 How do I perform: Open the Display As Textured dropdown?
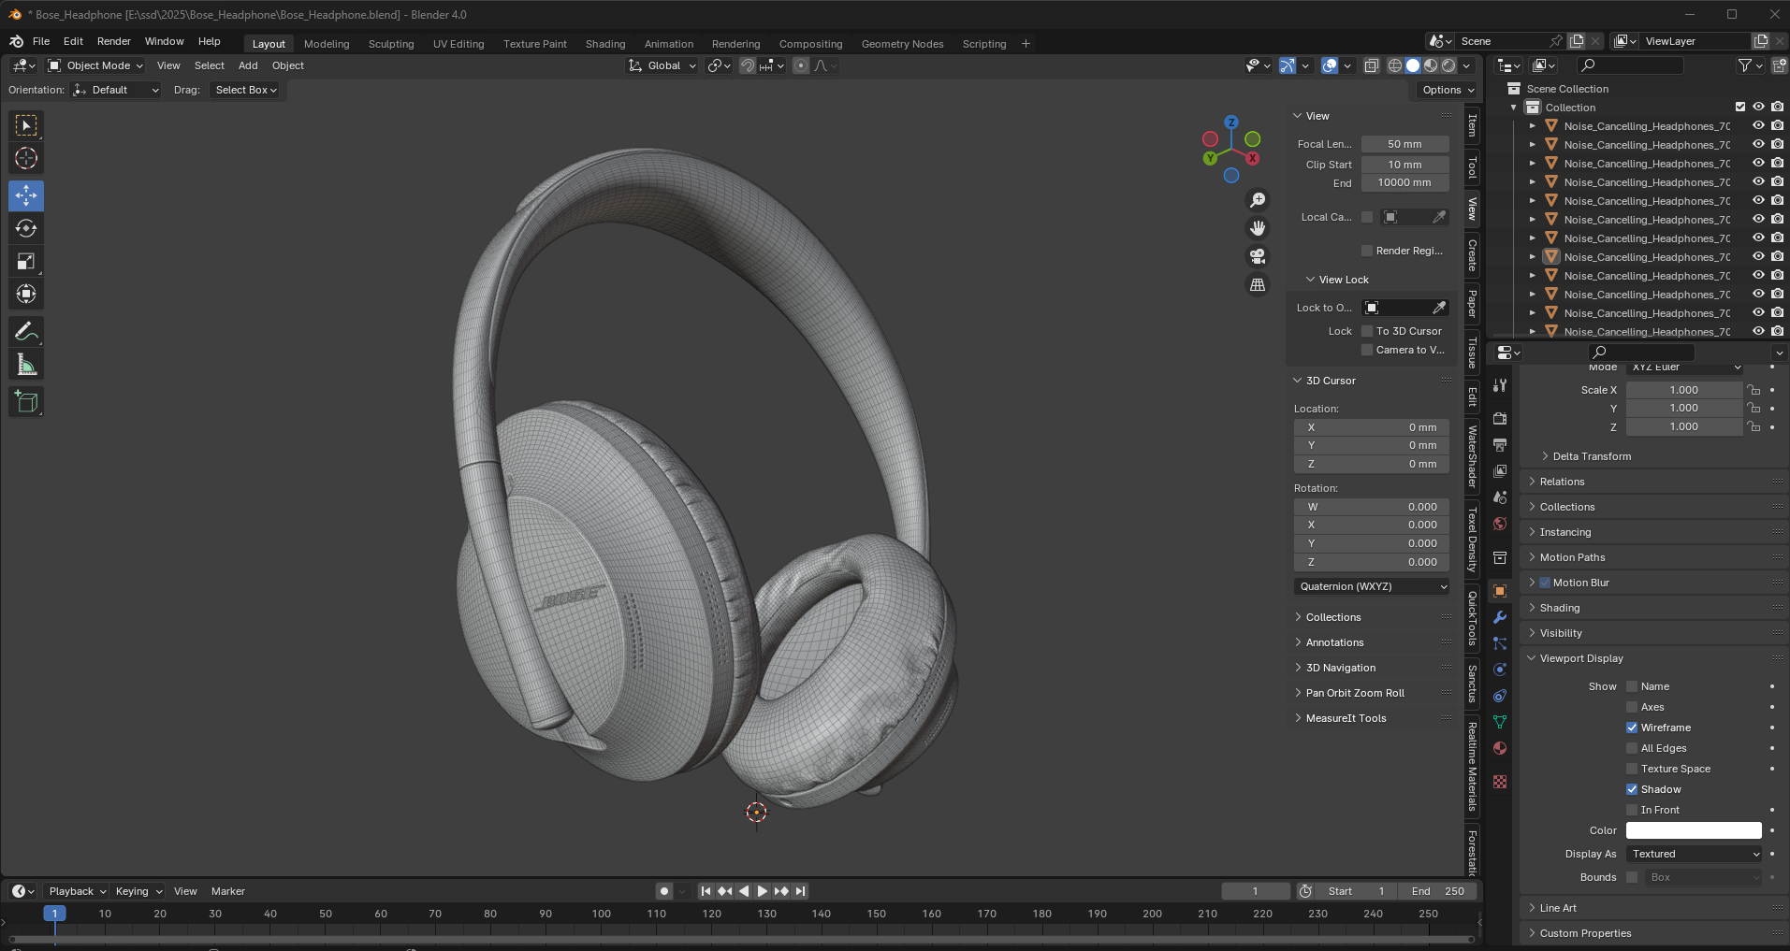coord(1695,854)
